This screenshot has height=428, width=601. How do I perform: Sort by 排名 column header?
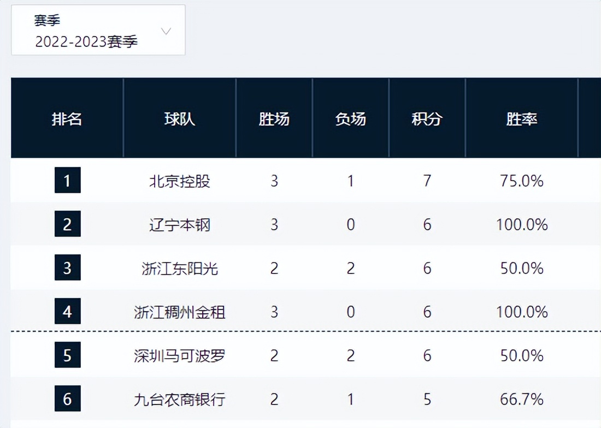pyautogui.click(x=67, y=118)
